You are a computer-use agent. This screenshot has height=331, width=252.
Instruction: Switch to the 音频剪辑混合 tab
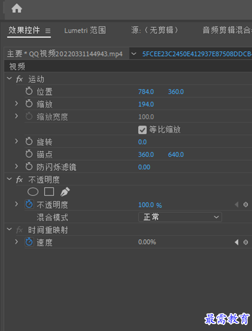click(227, 30)
